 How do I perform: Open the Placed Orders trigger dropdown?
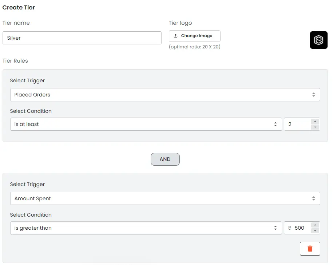click(165, 95)
